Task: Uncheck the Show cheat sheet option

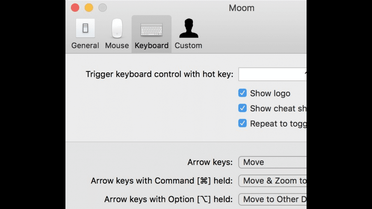Action: [x=242, y=108]
